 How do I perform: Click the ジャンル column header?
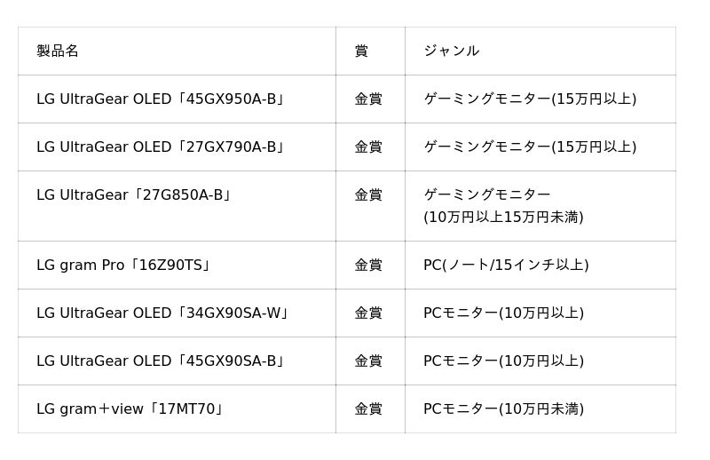coord(451,51)
